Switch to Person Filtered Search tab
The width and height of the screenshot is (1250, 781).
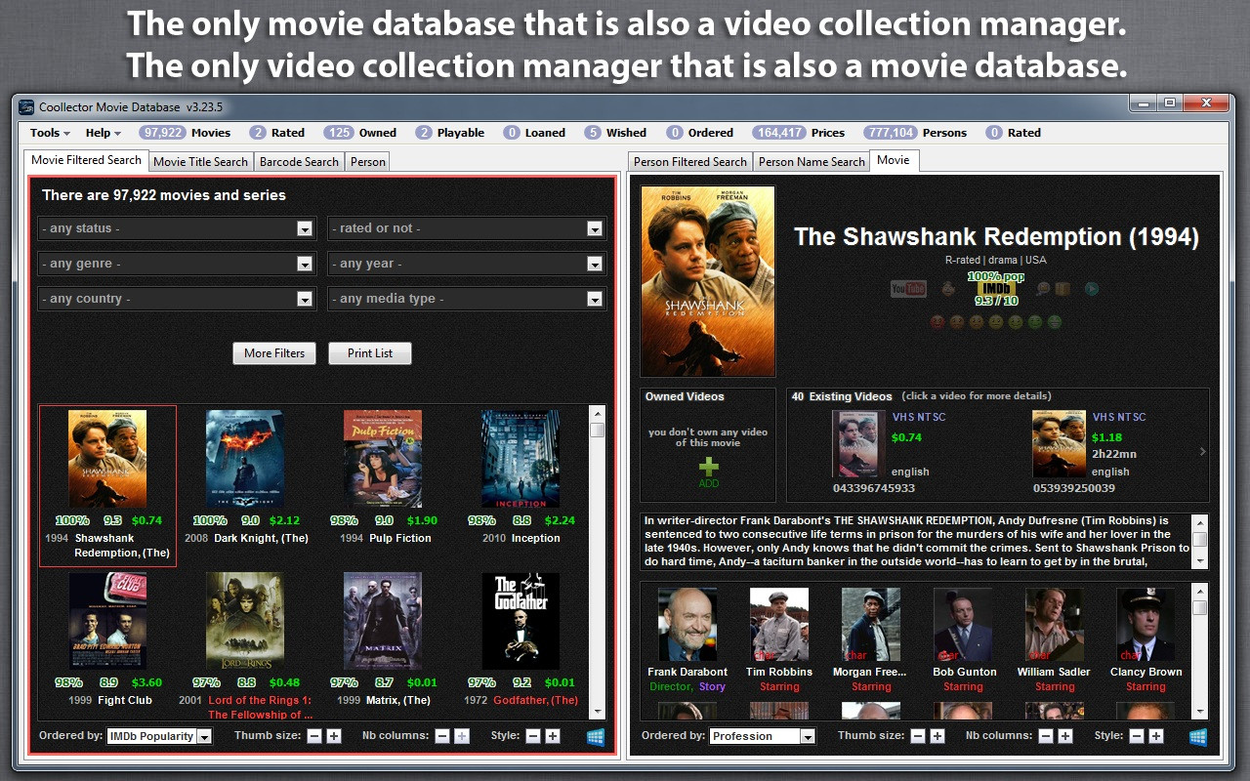690,162
